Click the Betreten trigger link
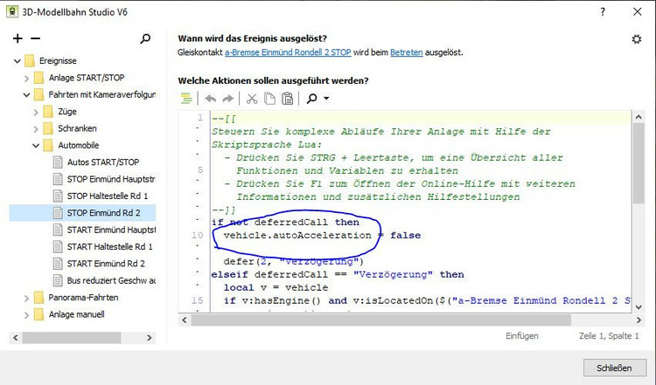 [x=406, y=52]
